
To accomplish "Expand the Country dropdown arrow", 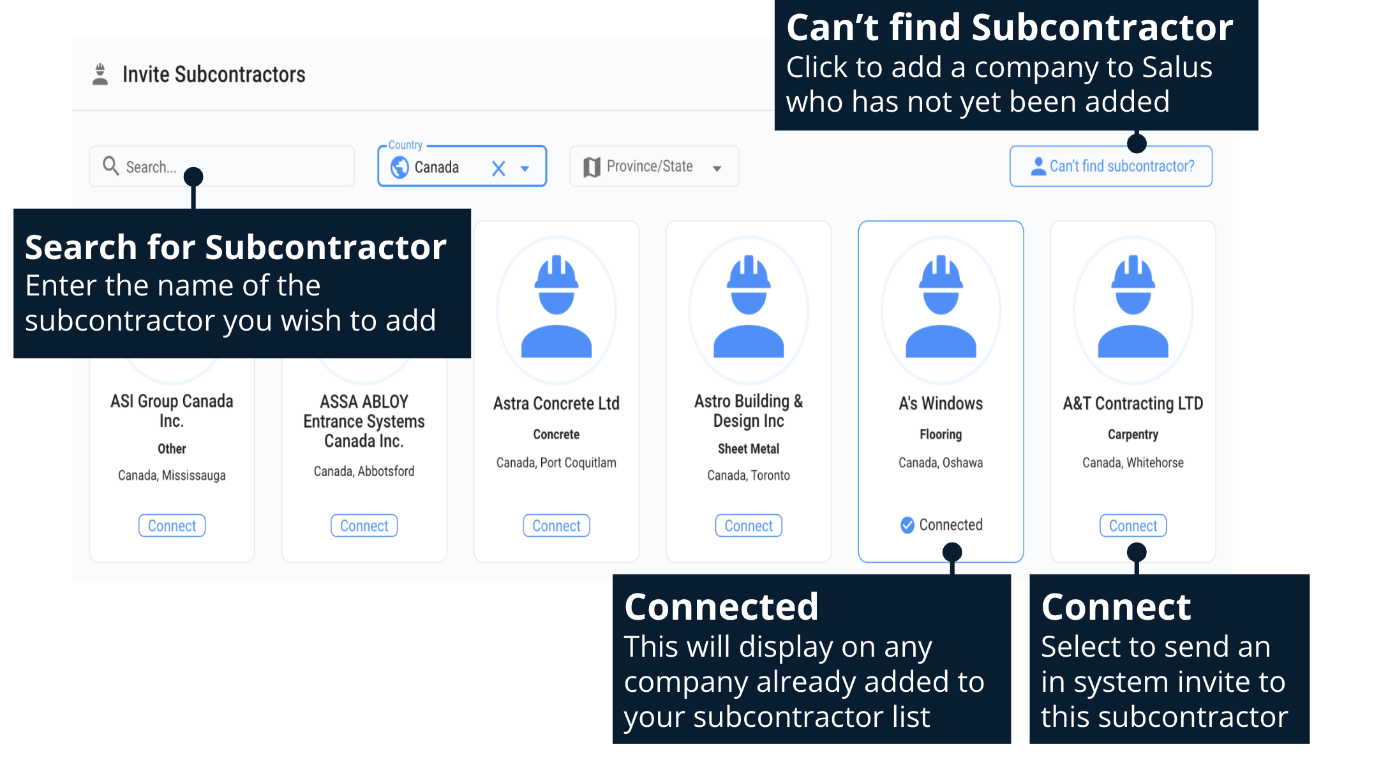I will [x=525, y=168].
